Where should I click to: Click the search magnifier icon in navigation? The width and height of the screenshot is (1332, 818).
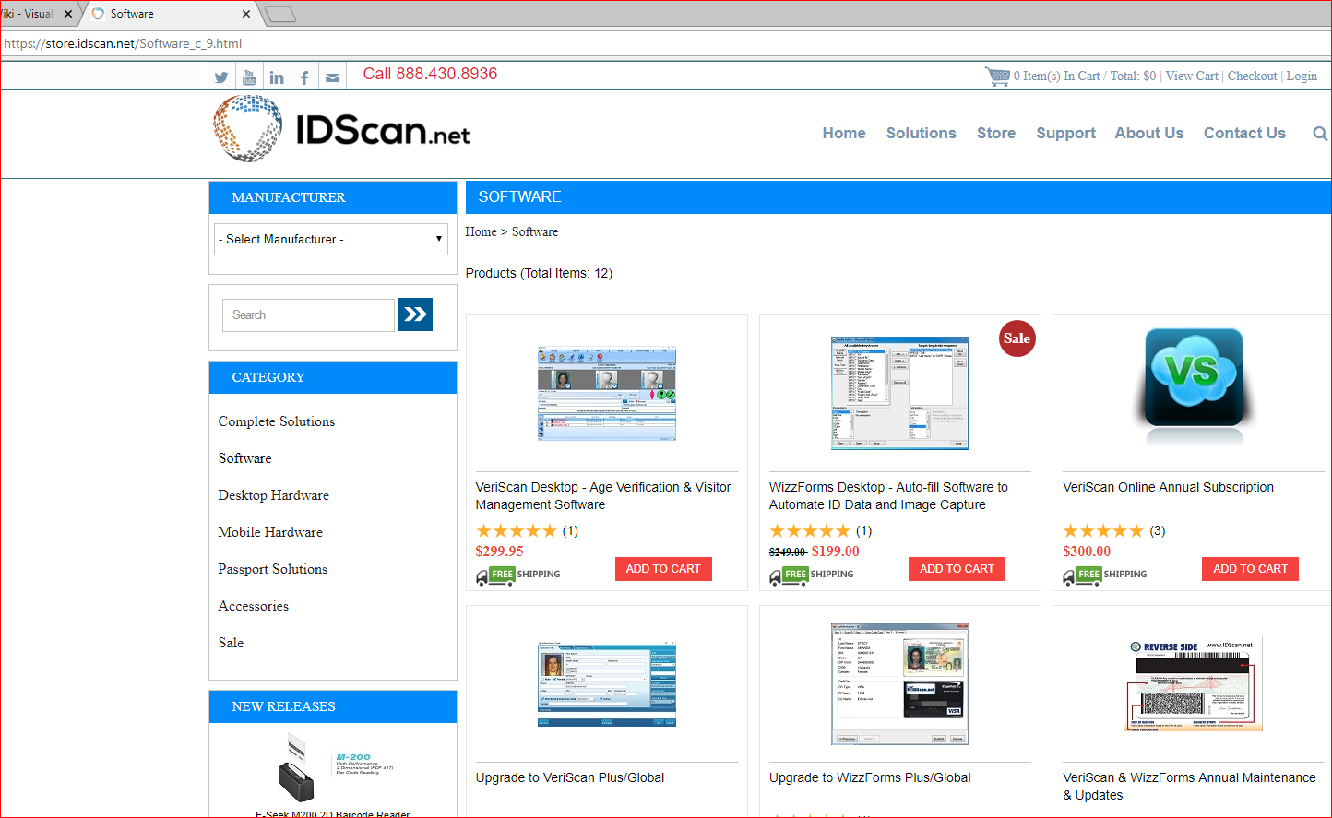[x=1320, y=134]
